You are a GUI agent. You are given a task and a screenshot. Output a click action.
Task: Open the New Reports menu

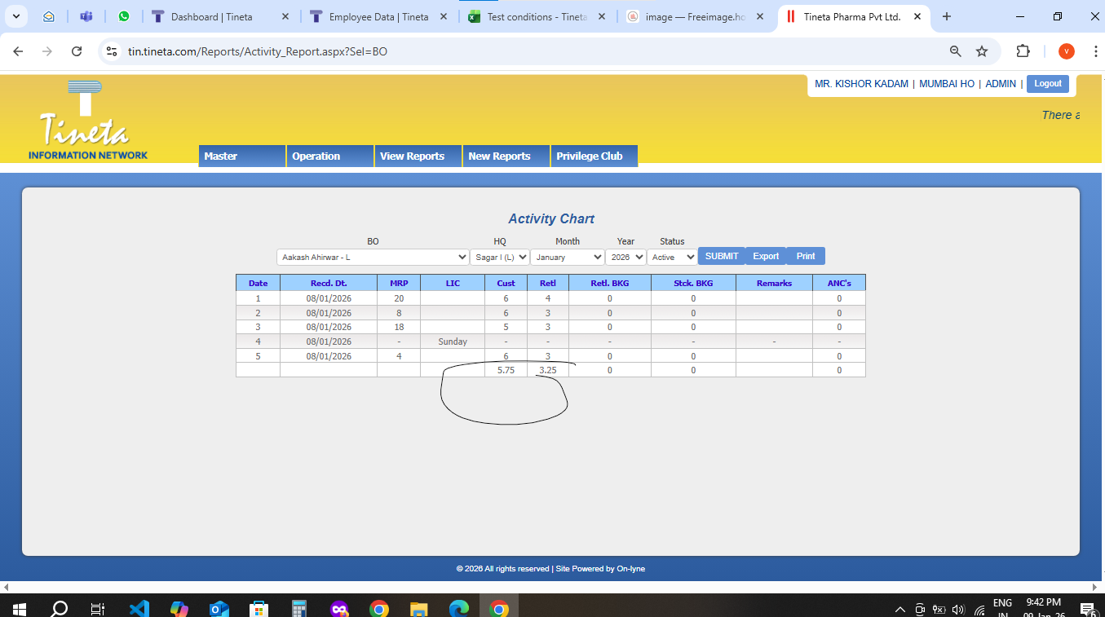pos(506,156)
